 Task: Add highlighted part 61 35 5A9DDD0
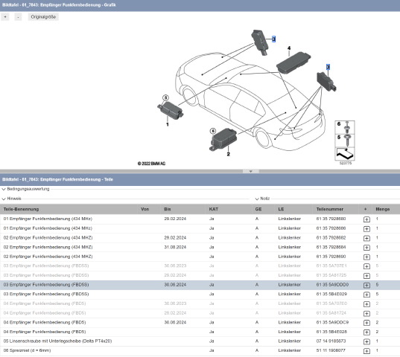366,285
